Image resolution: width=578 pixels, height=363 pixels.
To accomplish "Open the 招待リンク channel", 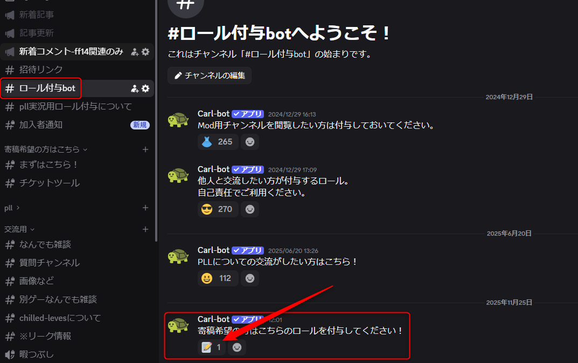I will tap(41, 70).
